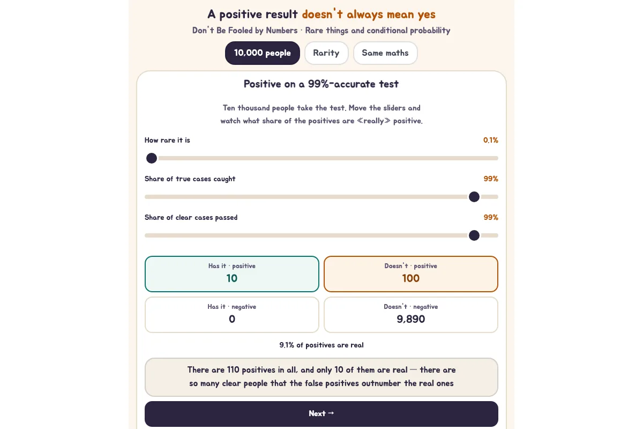643x429 pixels.
Task: Click the 0.1% rarity value label
Action: click(x=491, y=140)
